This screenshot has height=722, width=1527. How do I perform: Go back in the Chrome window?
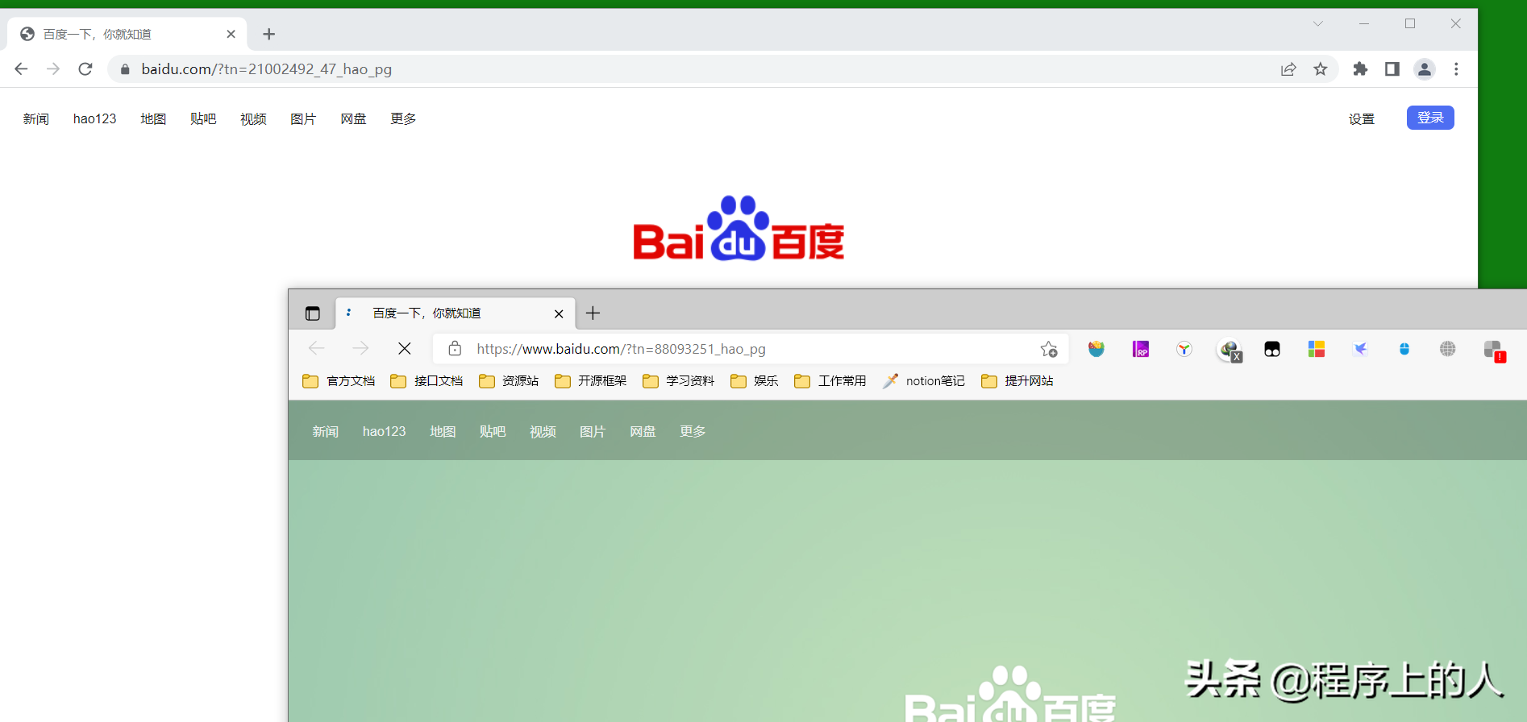pos(21,69)
